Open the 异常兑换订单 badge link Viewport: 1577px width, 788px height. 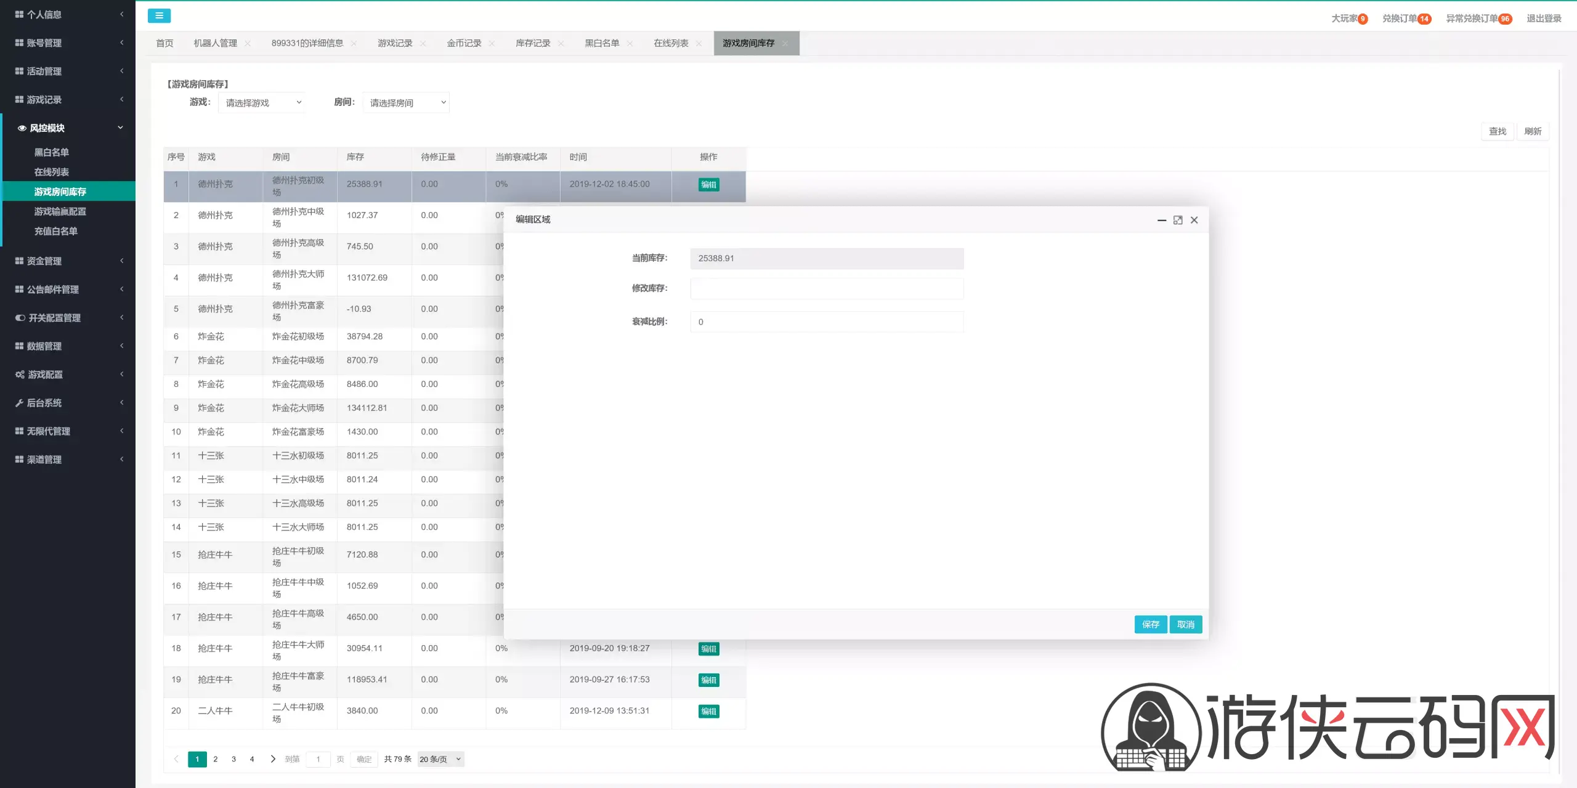(x=1479, y=18)
